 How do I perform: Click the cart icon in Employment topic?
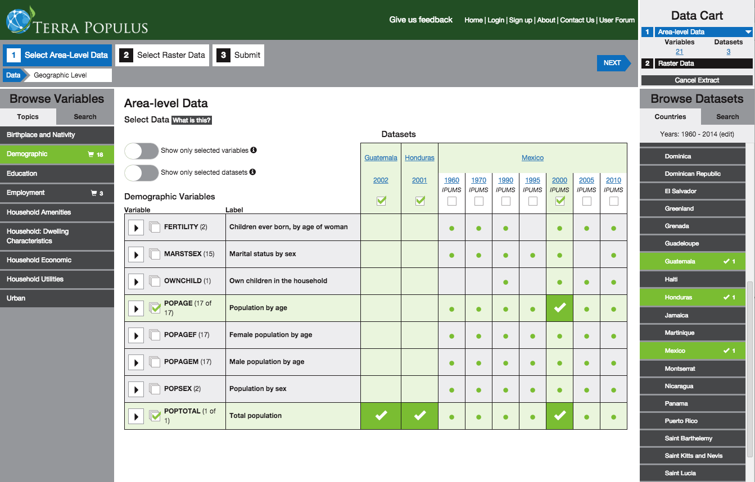tap(94, 193)
